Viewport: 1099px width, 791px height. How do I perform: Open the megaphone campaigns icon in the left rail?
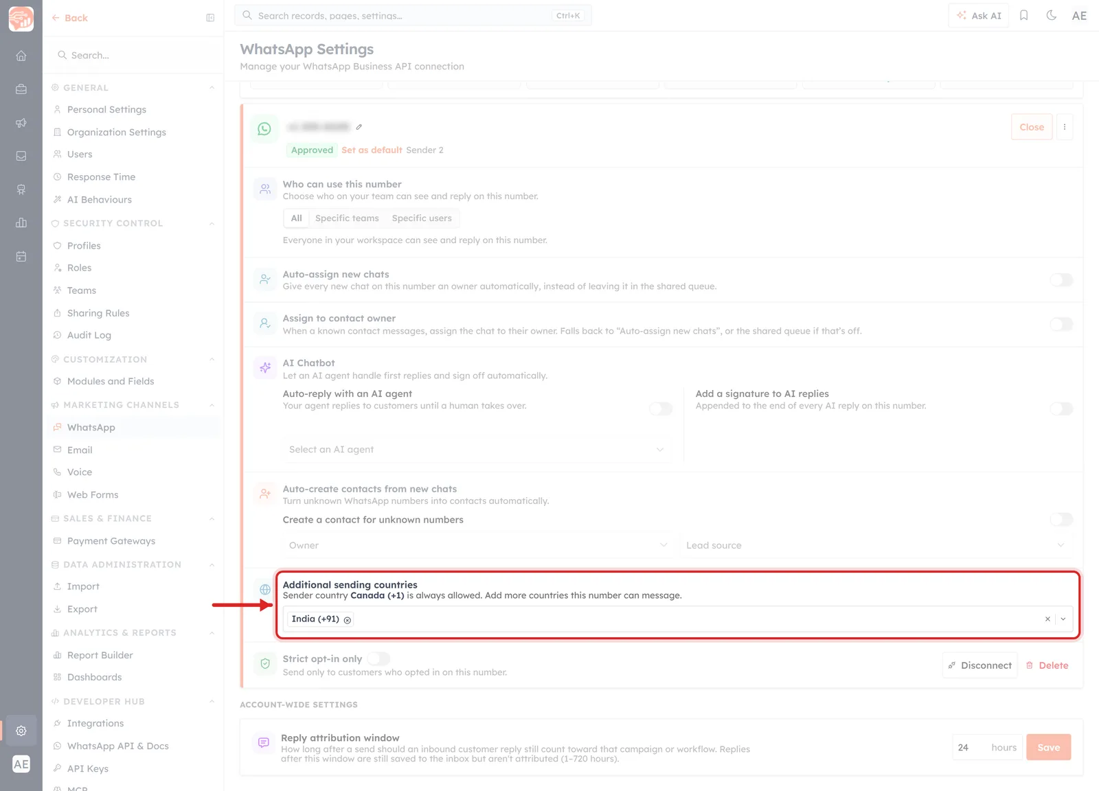(21, 123)
